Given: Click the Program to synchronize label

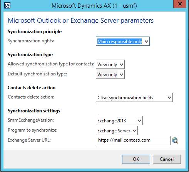Looking at the screenshot, I should [32, 130].
